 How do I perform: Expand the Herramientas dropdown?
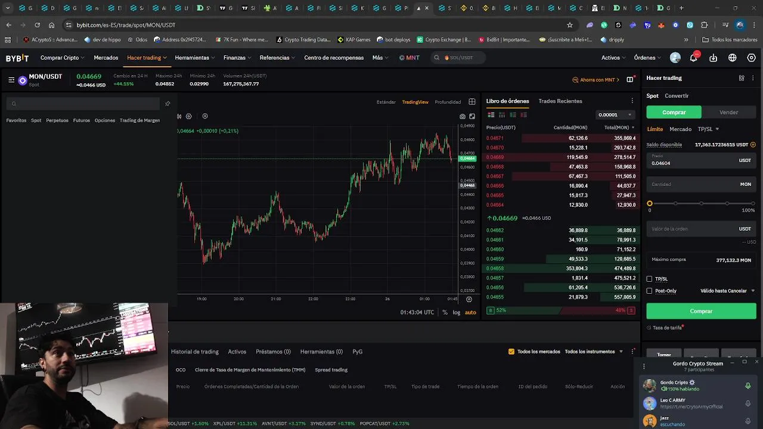tap(195, 58)
